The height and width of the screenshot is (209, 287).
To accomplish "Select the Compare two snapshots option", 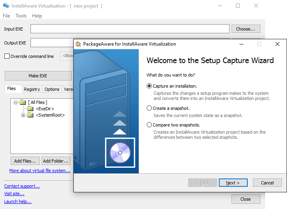I will point(149,125).
